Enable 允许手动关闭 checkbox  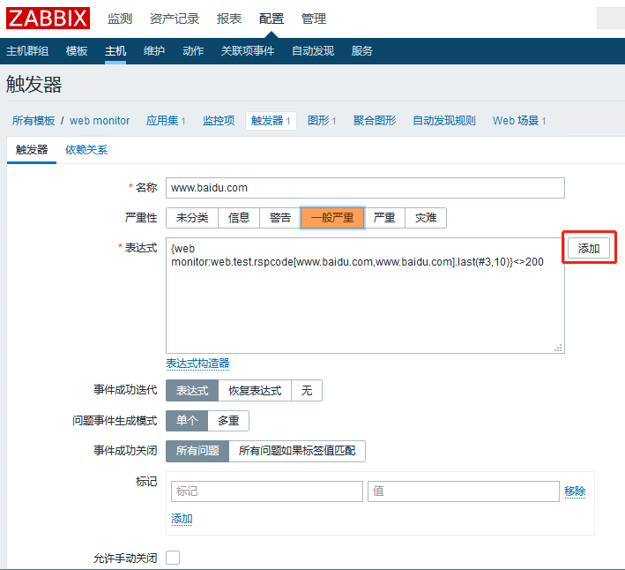[x=173, y=558]
